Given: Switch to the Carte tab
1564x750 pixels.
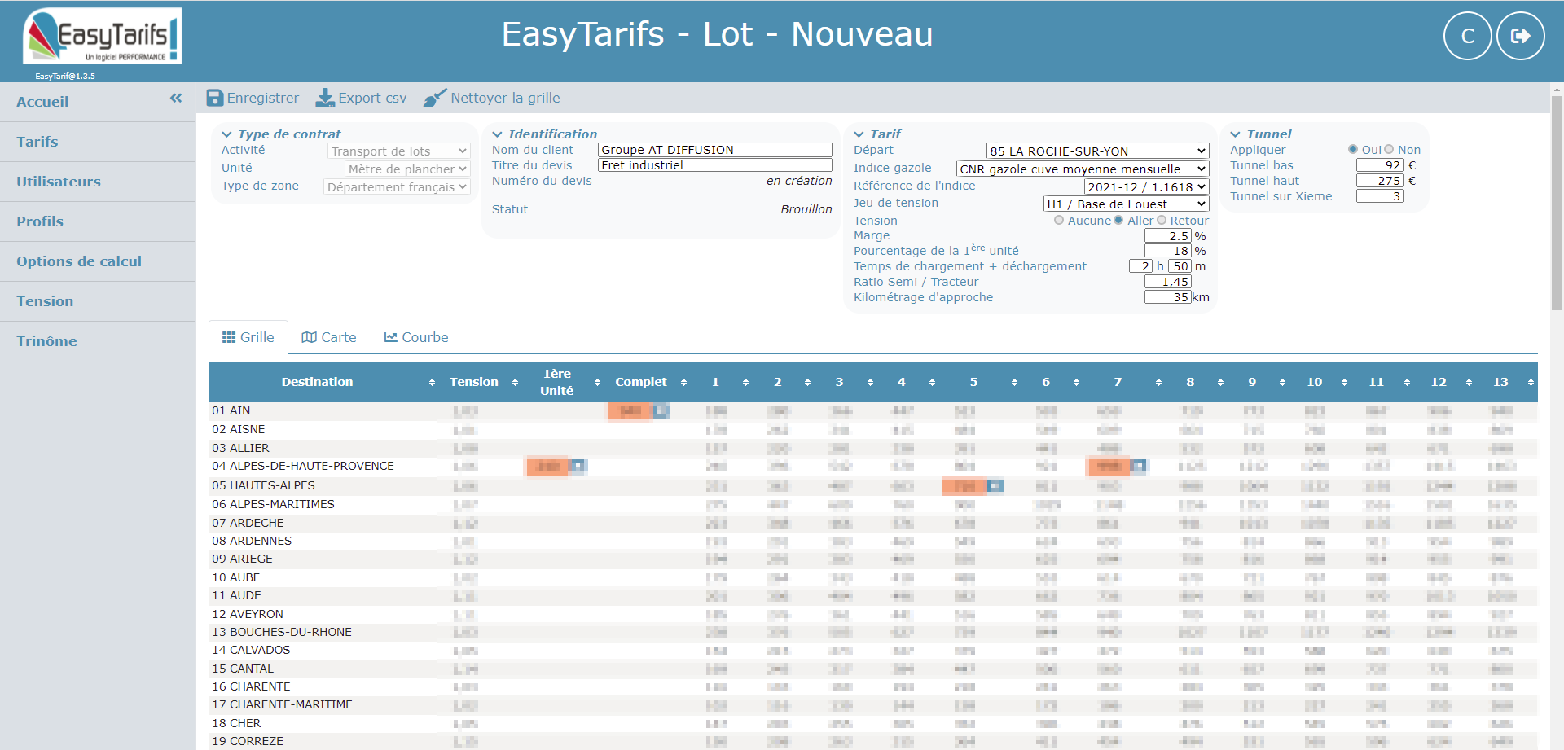Looking at the screenshot, I should click(329, 337).
